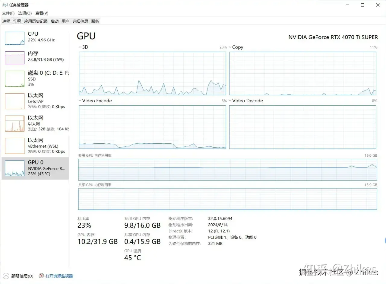Viewport: 386px width, 284px height.
Task: Click the driver version 32.0.15.6094
Action: 220,219
